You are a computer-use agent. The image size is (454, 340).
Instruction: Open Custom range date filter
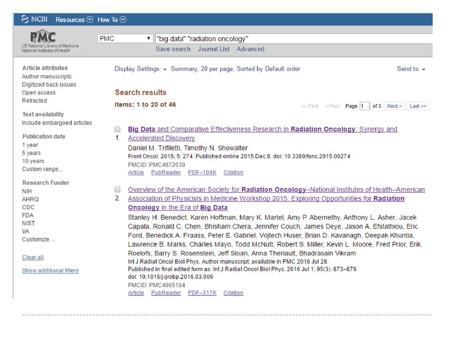click(42, 169)
